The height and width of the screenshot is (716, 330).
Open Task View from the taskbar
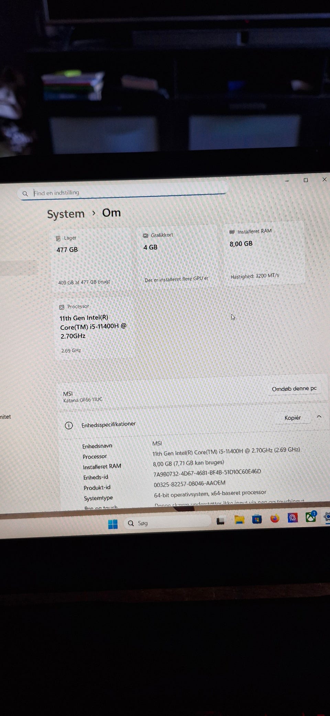220,521
